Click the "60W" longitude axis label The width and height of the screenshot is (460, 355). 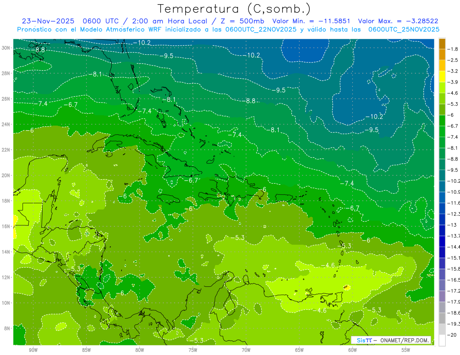[x=353, y=350]
